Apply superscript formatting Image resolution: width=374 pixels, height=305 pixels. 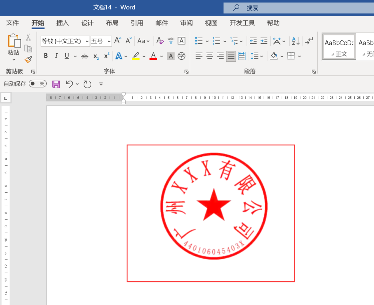click(x=107, y=56)
